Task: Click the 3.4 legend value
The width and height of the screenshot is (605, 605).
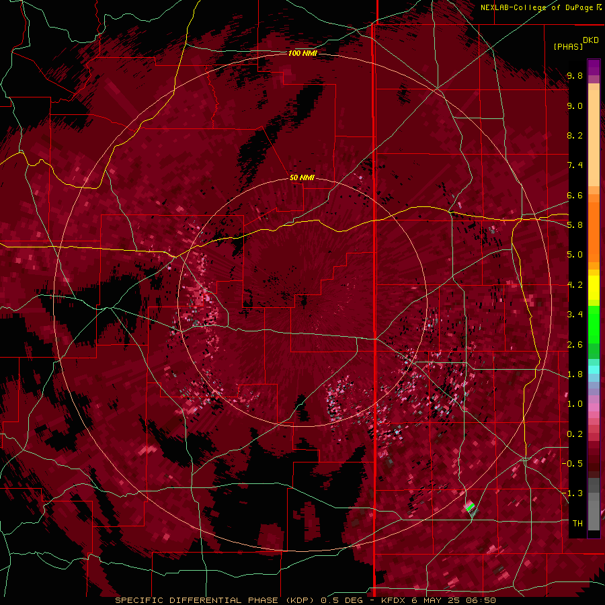Action: [575, 315]
